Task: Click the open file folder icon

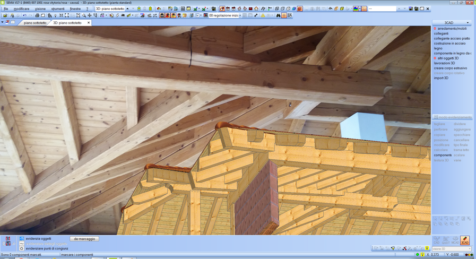Action: coord(5,15)
